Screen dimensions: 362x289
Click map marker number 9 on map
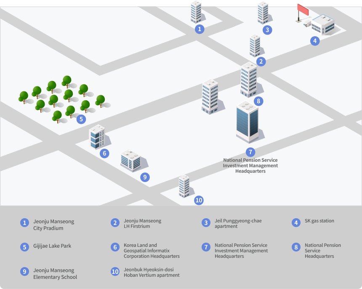[145, 177]
